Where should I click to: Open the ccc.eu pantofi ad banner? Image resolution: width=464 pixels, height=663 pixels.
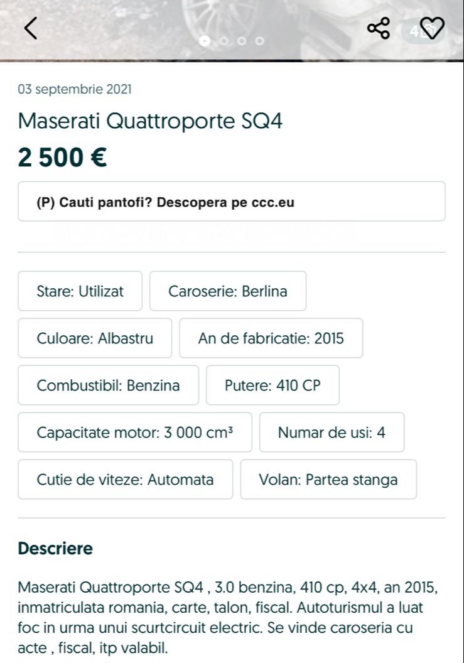coord(231,202)
